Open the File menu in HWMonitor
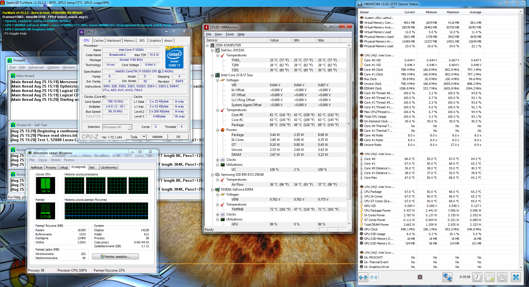The height and width of the screenshot is (287, 529). tap(209, 34)
